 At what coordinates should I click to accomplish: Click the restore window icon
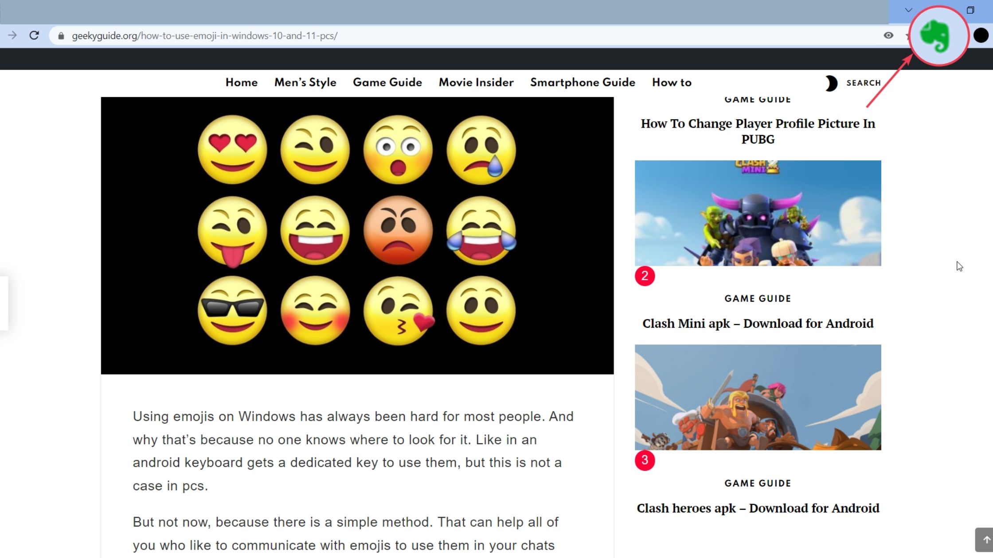[970, 10]
